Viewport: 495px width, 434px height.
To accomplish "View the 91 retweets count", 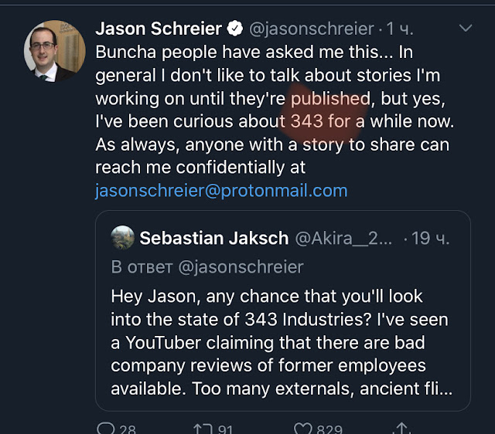I will coord(224,427).
